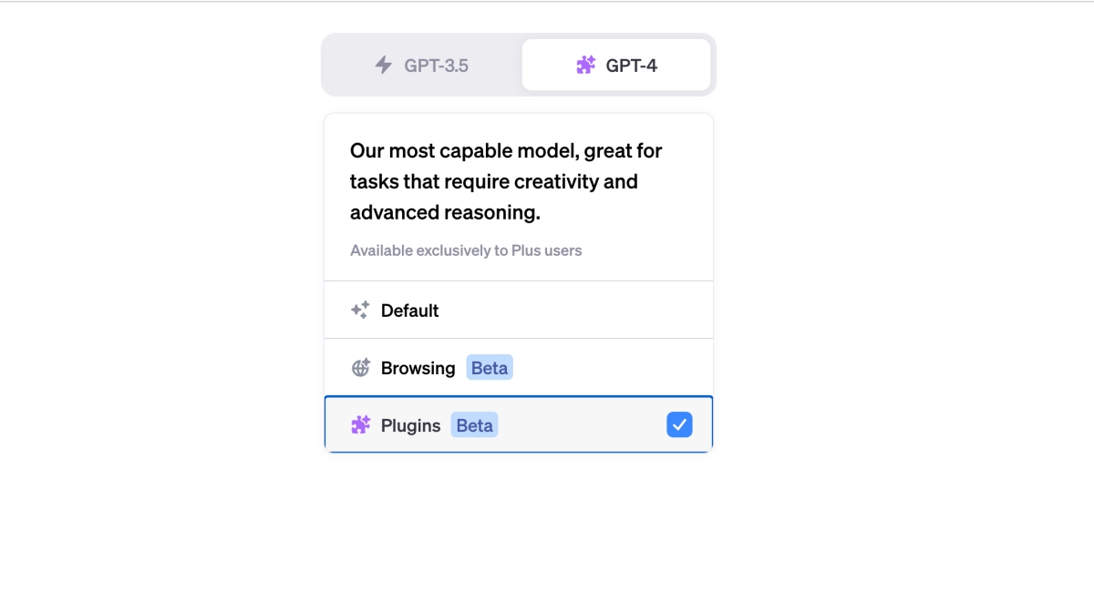The width and height of the screenshot is (1094, 612).
Task: Click "Available exclusively to Plus users" text
Action: pyautogui.click(x=466, y=250)
